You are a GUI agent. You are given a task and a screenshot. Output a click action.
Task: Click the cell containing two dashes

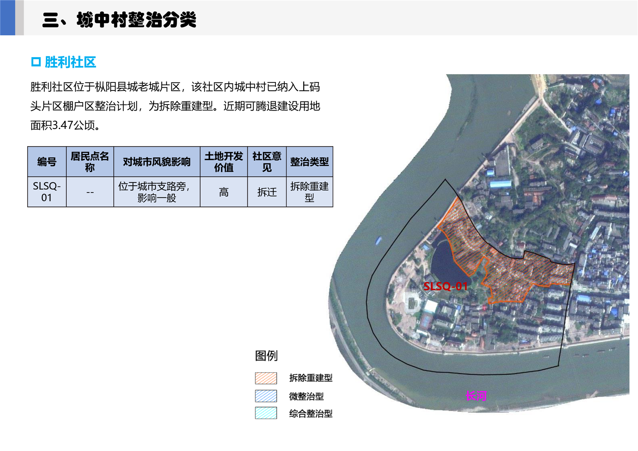coord(90,192)
